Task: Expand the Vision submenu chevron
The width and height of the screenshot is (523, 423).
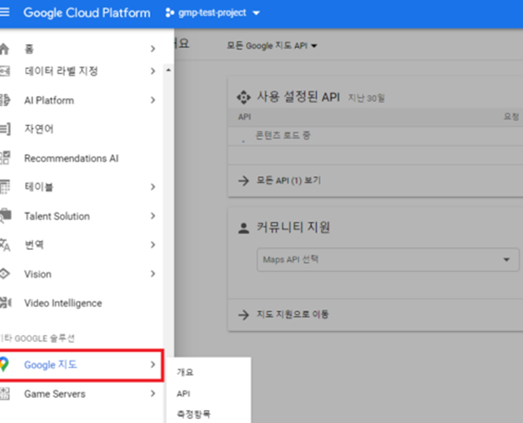Action: pyautogui.click(x=153, y=274)
